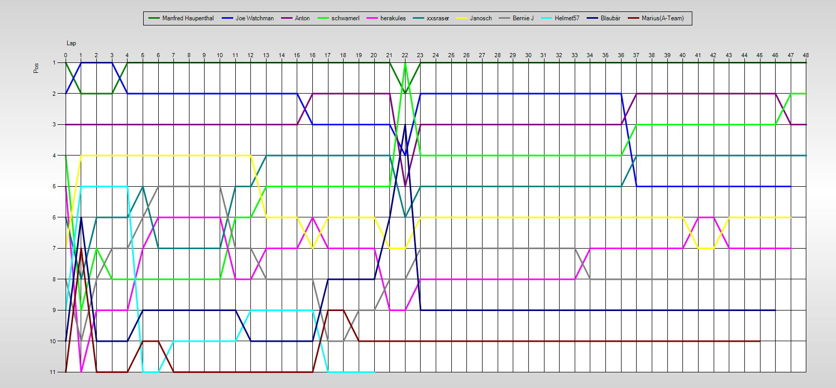Click the yellow Janosch legend swatch
836x388 pixels.
point(462,18)
